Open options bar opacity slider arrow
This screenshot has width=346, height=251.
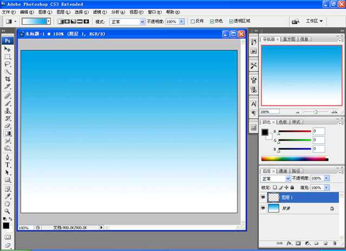tap(182, 22)
